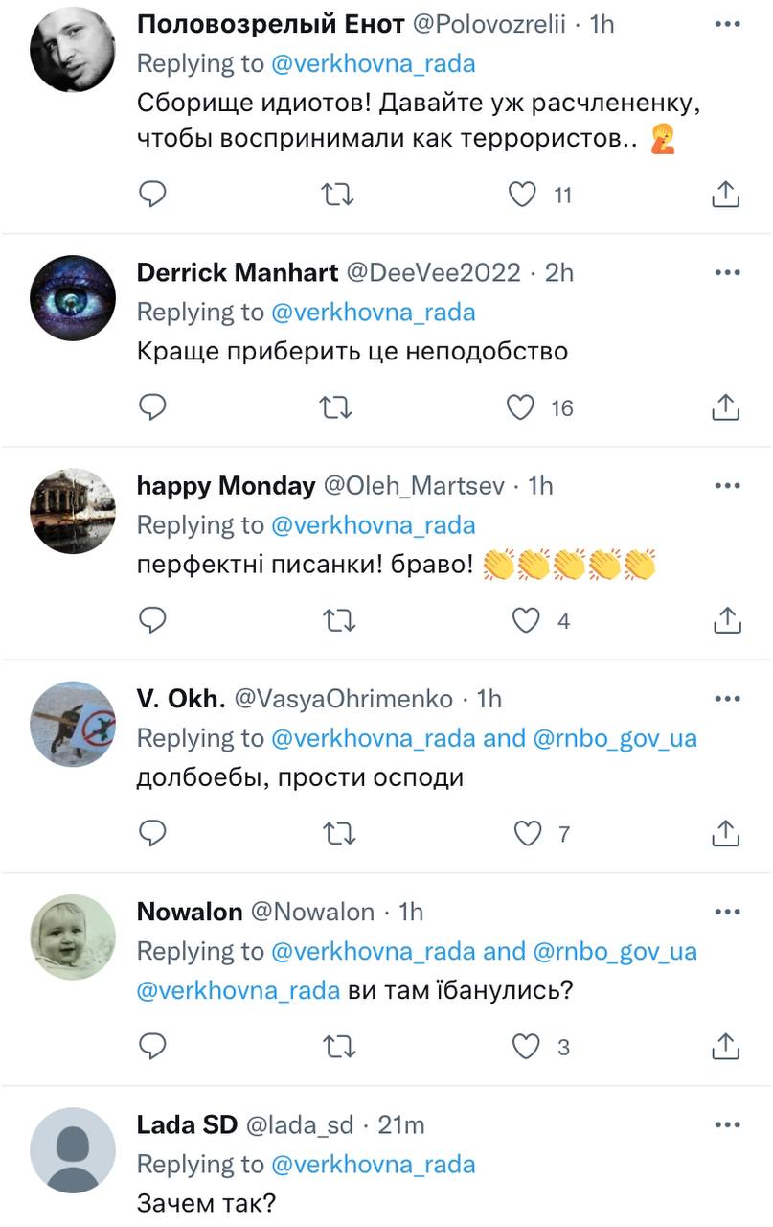This screenshot has width=773, height=1227.
Task: Like V. Okh.'s tweet with 7 likes
Action: pos(527,834)
